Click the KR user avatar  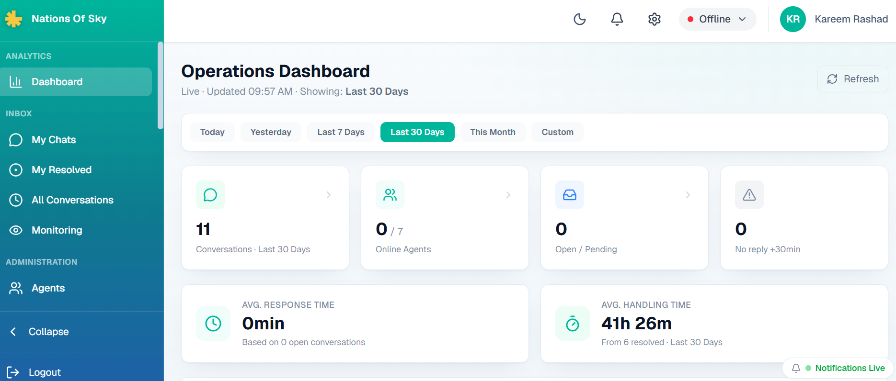point(793,19)
